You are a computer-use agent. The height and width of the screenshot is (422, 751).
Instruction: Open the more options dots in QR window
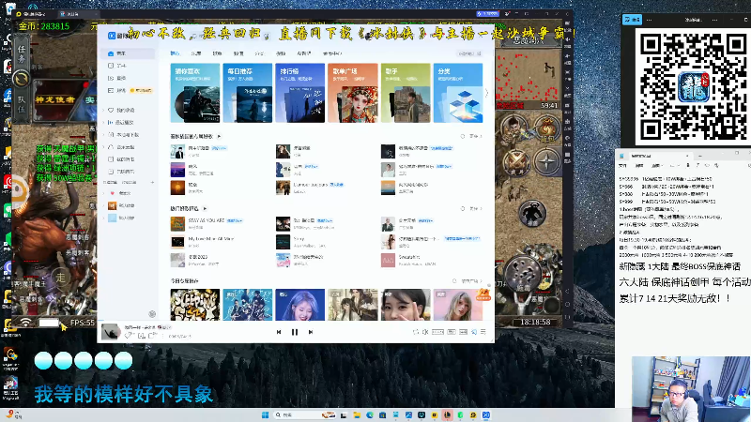pos(649,20)
